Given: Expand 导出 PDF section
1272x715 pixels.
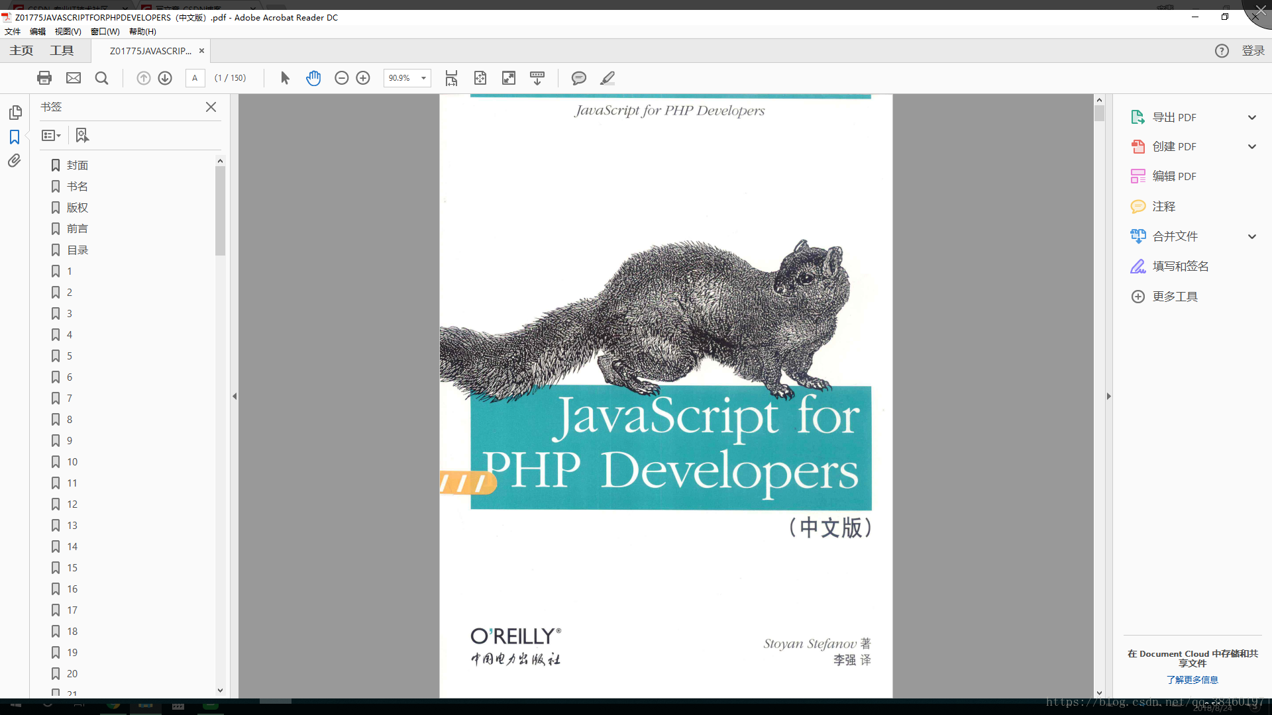Looking at the screenshot, I should click(1251, 117).
